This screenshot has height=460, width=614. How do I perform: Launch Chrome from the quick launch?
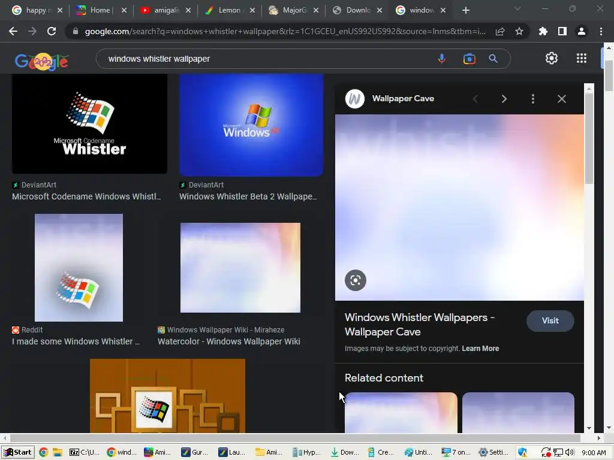pyautogui.click(x=43, y=453)
